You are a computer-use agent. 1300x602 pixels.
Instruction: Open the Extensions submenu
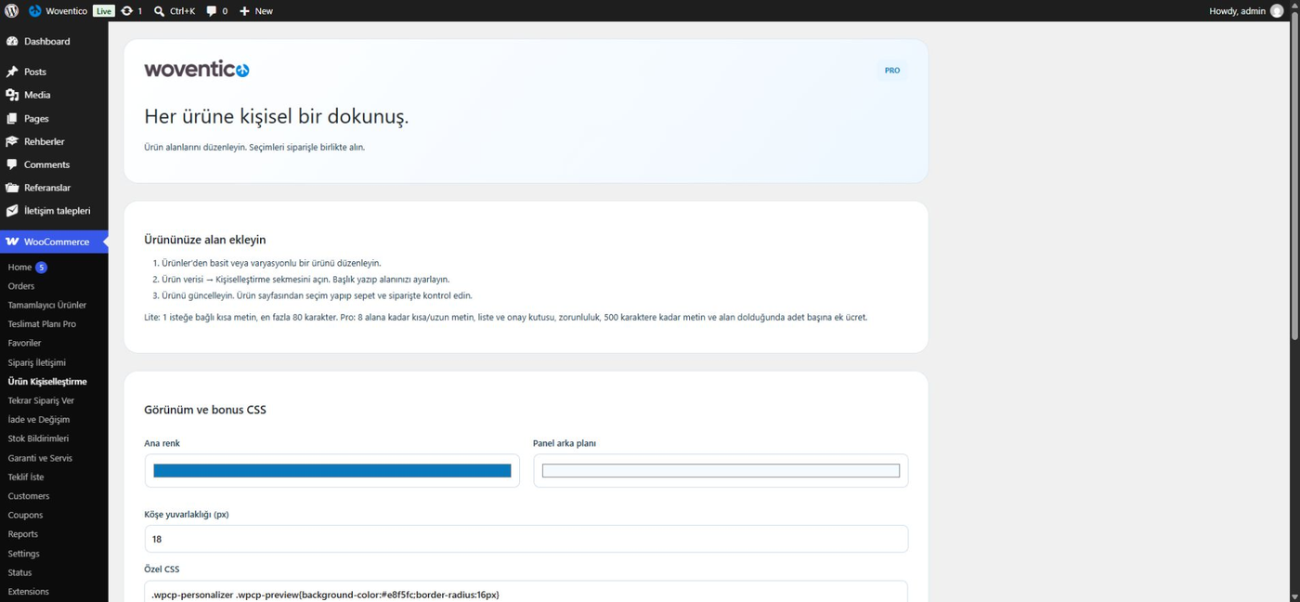click(29, 592)
